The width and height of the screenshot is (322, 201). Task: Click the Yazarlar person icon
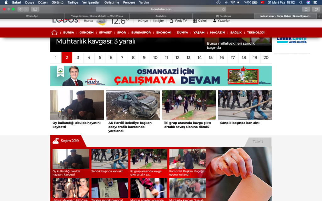214,21
